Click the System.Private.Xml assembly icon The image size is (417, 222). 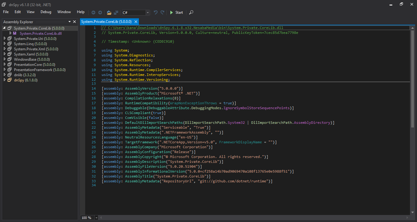tap(9, 49)
